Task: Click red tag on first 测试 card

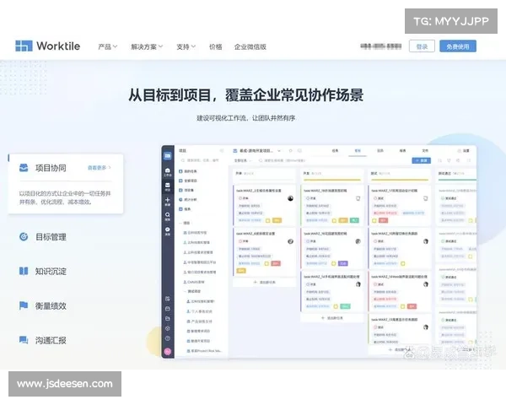Action: point(383,220)
